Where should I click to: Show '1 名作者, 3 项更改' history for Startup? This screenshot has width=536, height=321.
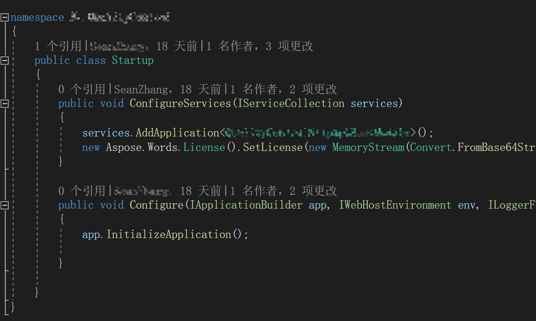point(260,46)
